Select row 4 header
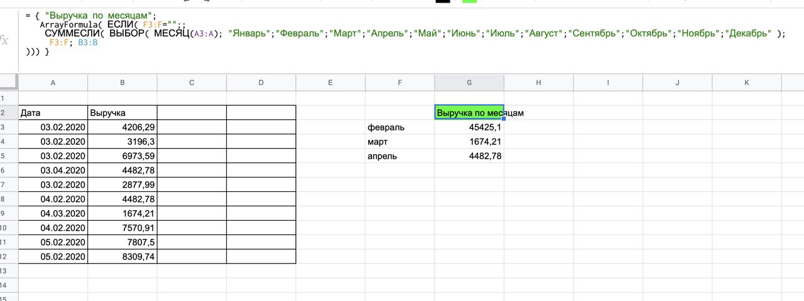Viewport: 804px width, 301px height. [9, 142]
